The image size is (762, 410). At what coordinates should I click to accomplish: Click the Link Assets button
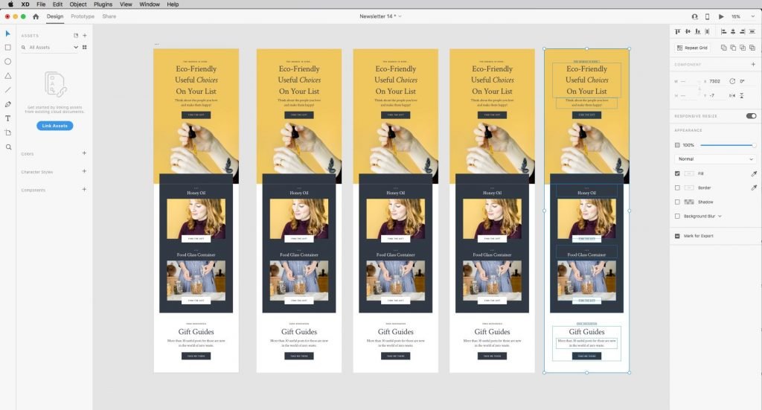click(54, 126)
